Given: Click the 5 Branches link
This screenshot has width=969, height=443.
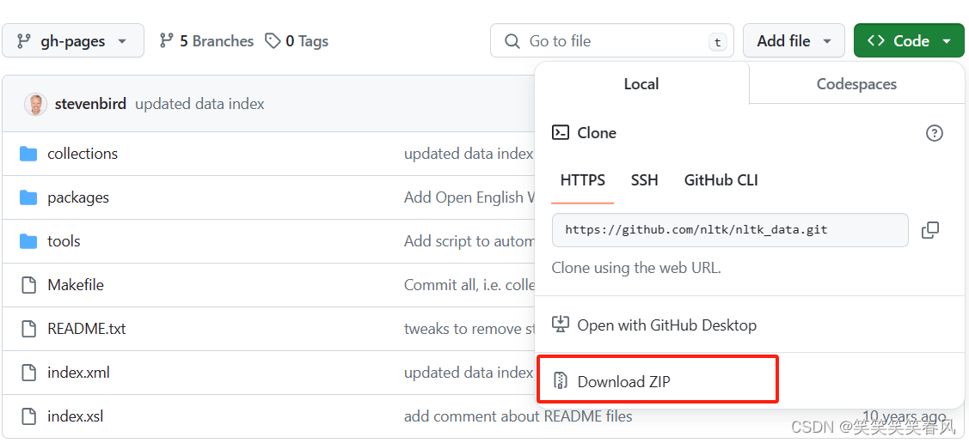Looking at the screenshot, I should [206, 40].
